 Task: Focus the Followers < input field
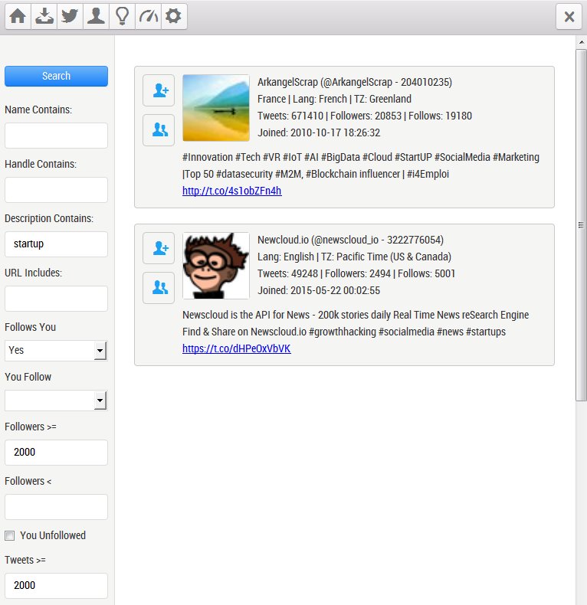[x=57, y=507]
